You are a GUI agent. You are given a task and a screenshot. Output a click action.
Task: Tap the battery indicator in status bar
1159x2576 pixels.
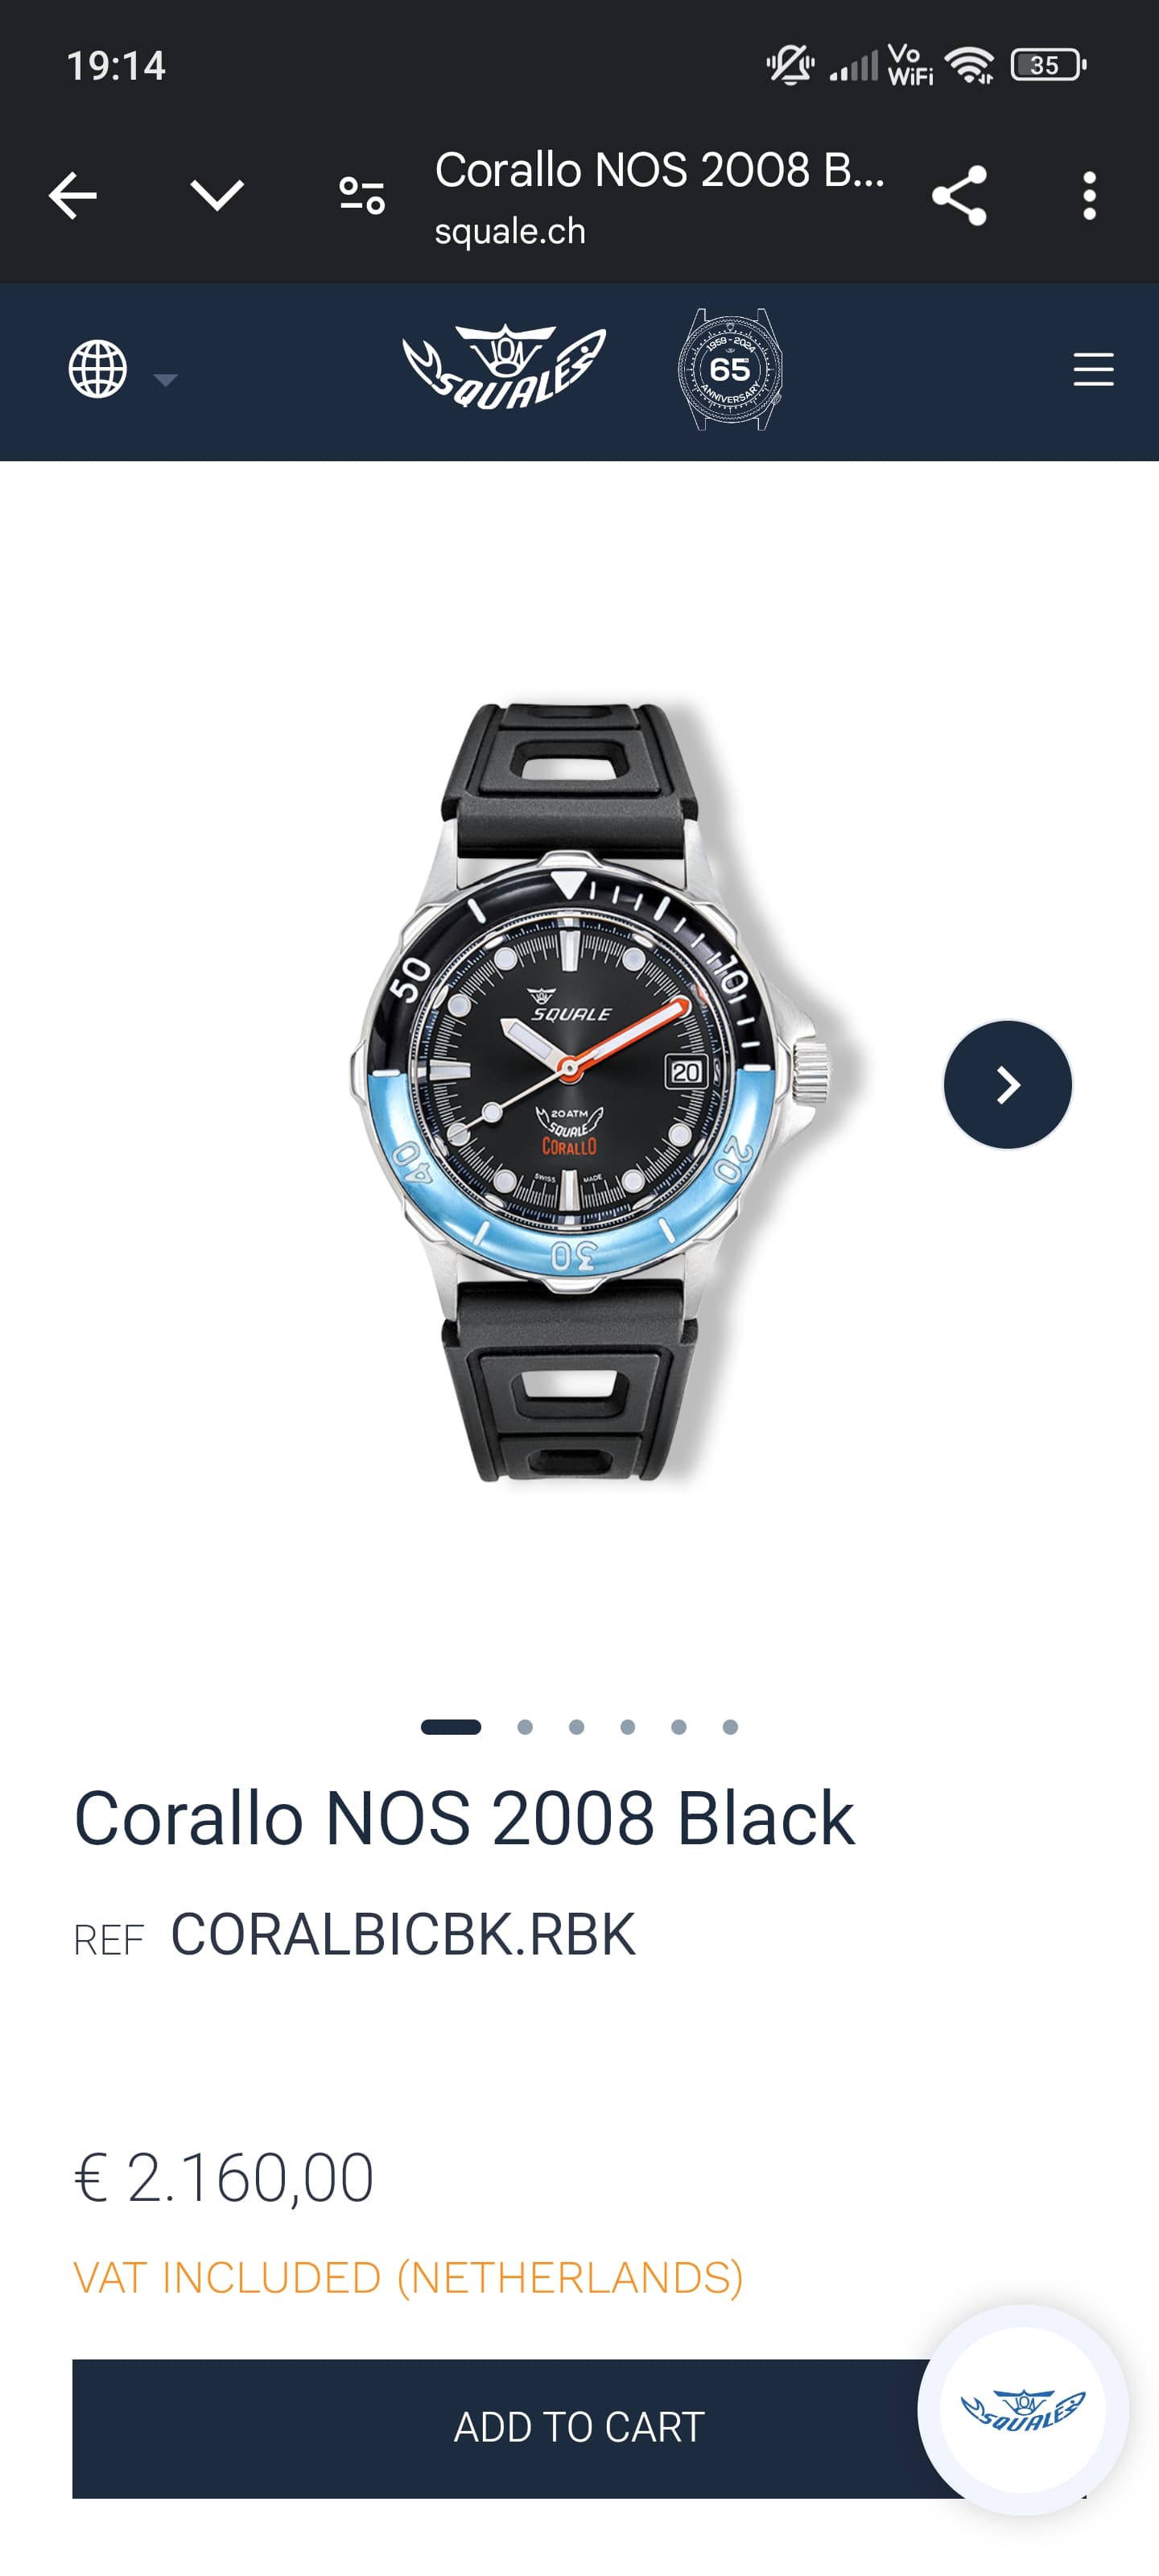1048,65
